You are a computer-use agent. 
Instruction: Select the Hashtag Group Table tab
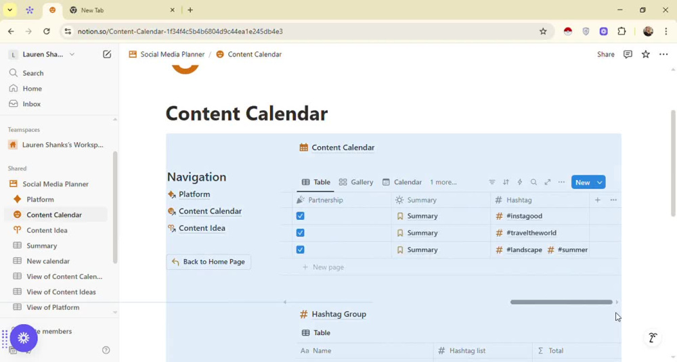(316, 333)
